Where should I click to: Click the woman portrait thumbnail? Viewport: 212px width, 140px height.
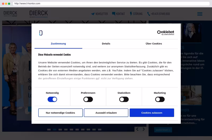point(192,33)
